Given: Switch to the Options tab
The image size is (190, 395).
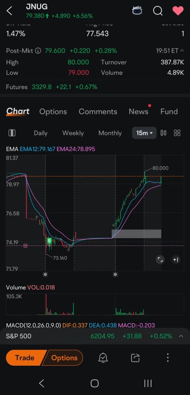Looking at the screenshot, I should [x=53, y=111].
